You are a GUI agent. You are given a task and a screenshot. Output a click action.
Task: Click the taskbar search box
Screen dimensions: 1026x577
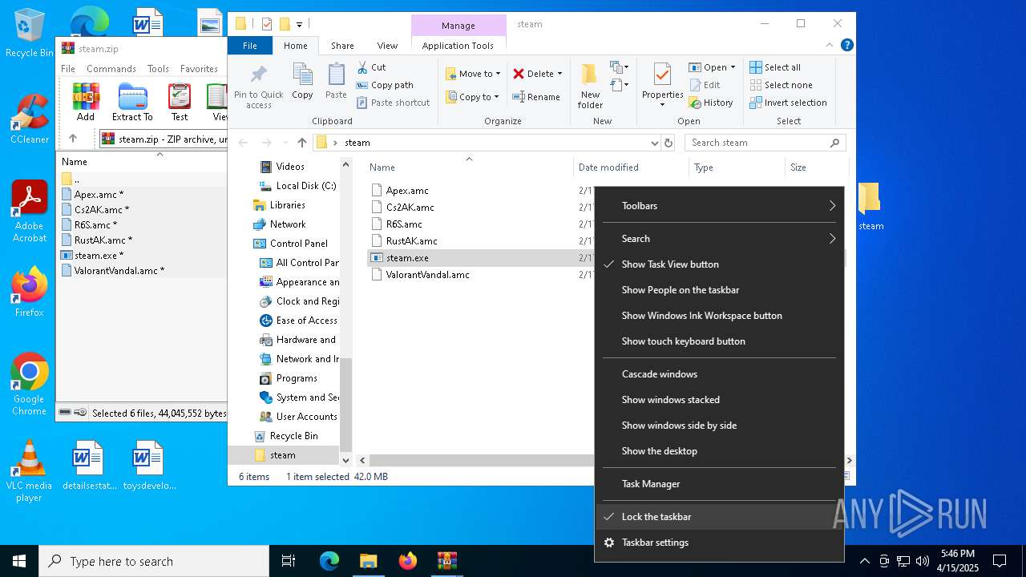(154, 561)
